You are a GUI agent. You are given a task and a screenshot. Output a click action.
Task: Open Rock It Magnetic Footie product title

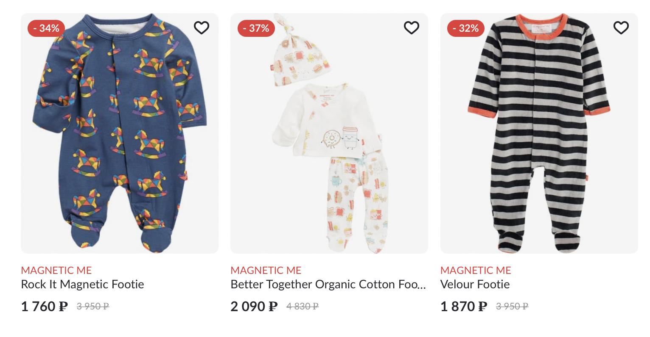[82, 285]
